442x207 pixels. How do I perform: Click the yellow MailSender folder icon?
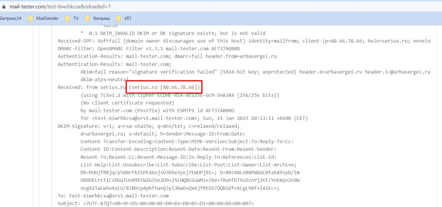(x=31, y=18)
